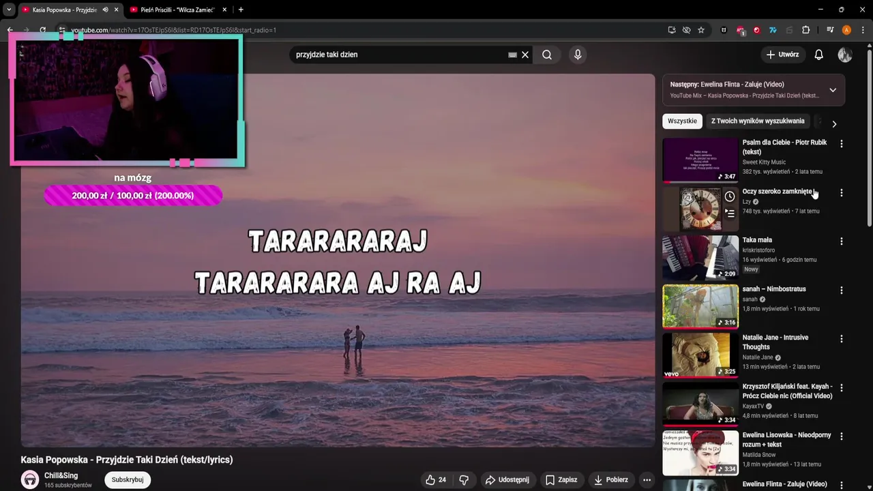Open the tab search dropdown arrow
This screenshot has width=873, height=491.
click(x=9, y=10)
